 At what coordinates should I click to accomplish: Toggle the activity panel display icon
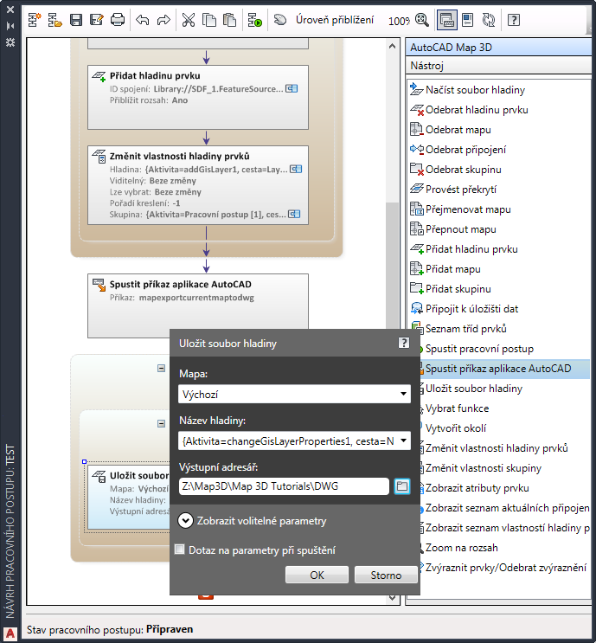[x=447, y=20]
